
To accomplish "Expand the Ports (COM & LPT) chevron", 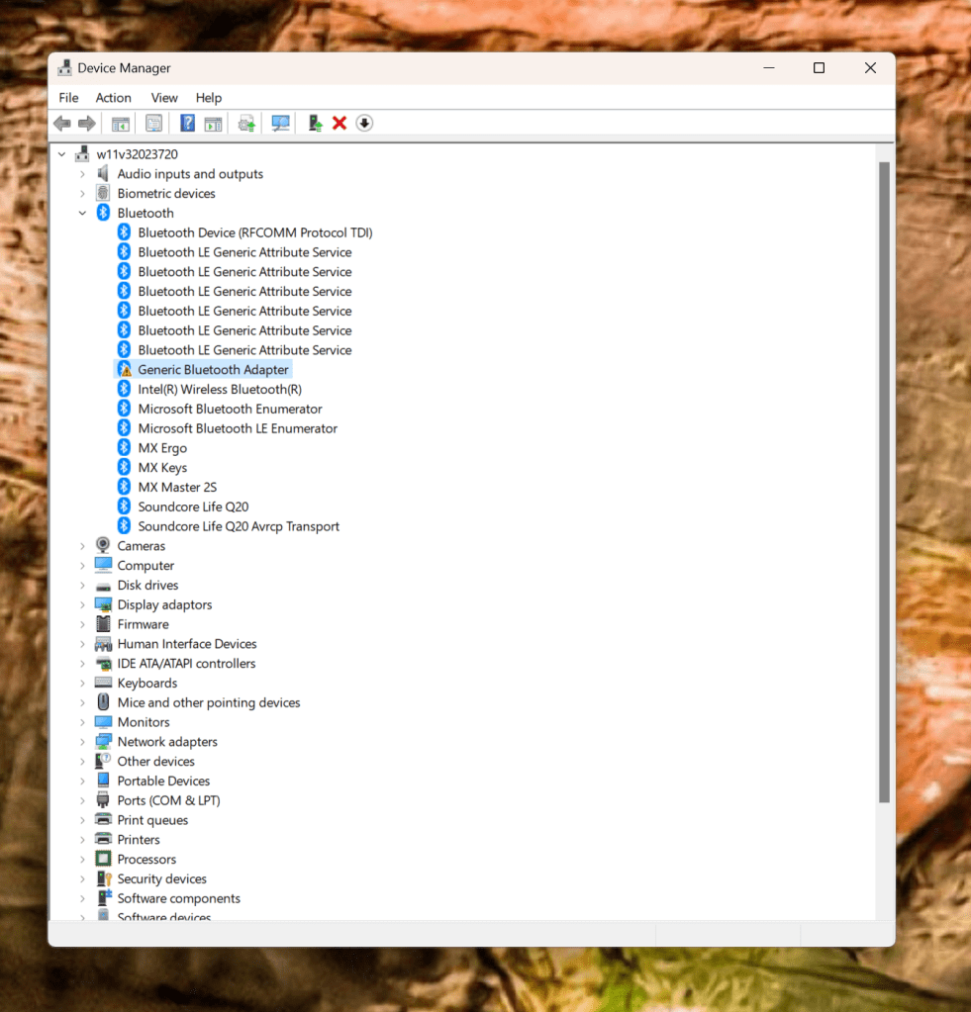I will (82, 801).
